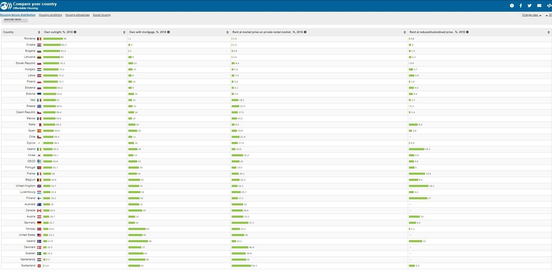
Task: Click the Romania country row label
Action: tap(30, 39)
